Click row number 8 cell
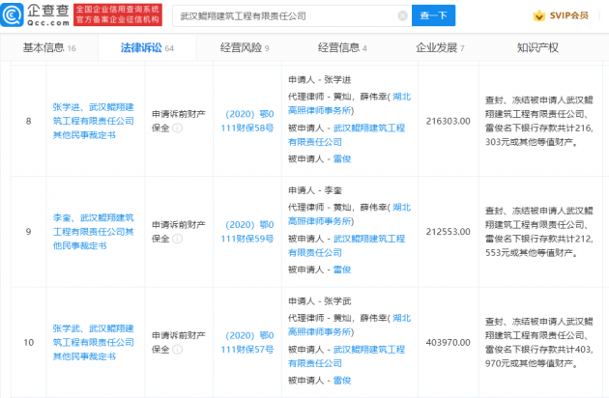Screen dimensions: 609x398 [x=28, y=121]
